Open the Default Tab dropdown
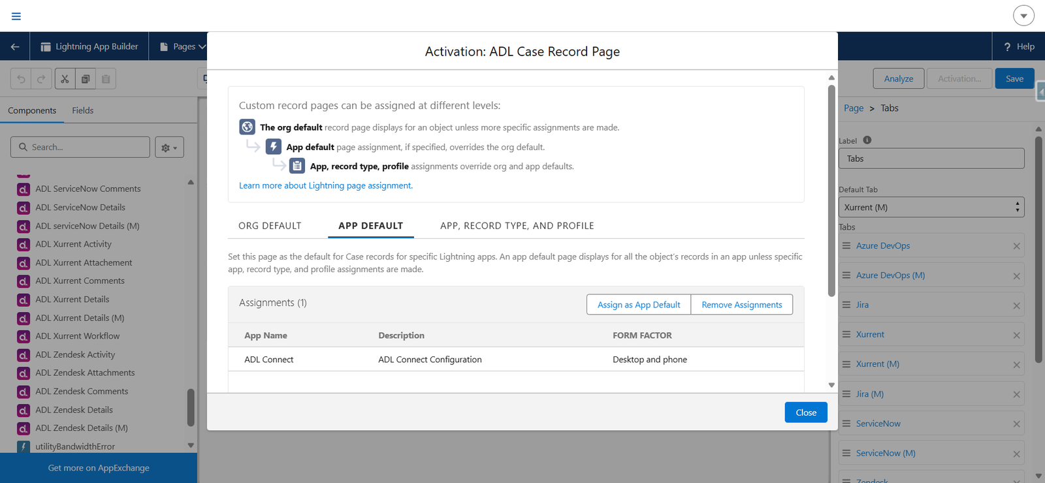Screen dimensions: 1045x483 (931, 208)
